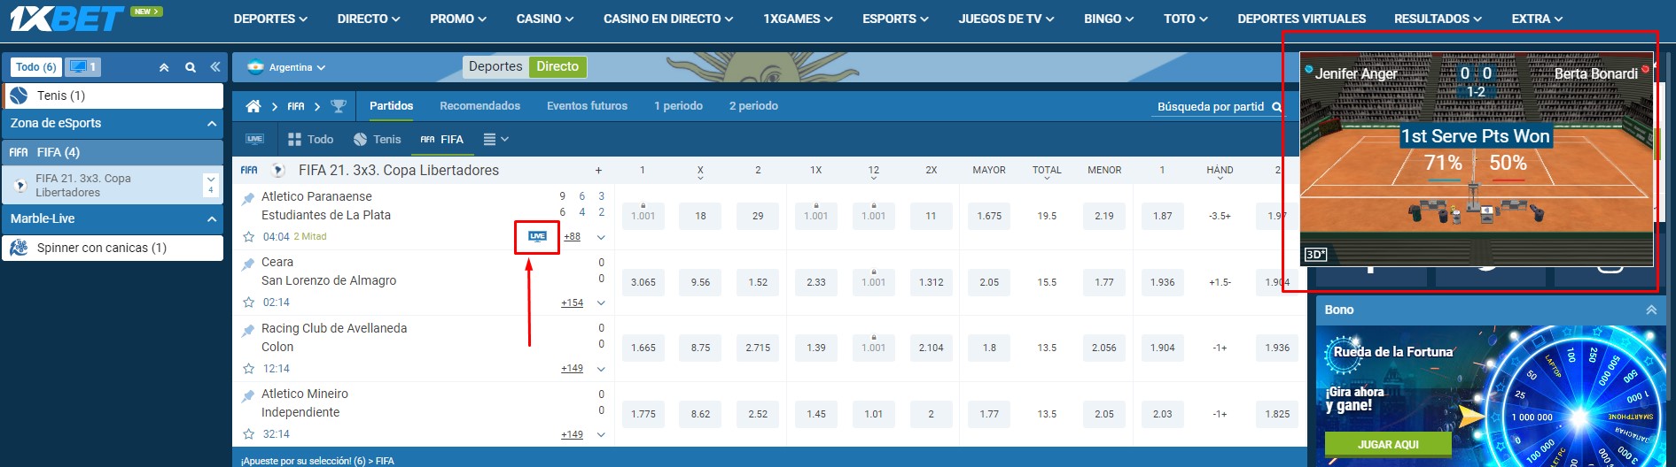The image size is (1676, 467).
Task: Pin the Atletico Mineiro match
Action: tap(248, 395)
